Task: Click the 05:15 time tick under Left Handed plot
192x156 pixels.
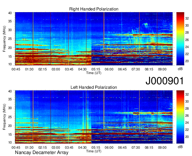Action: (96, 148)
